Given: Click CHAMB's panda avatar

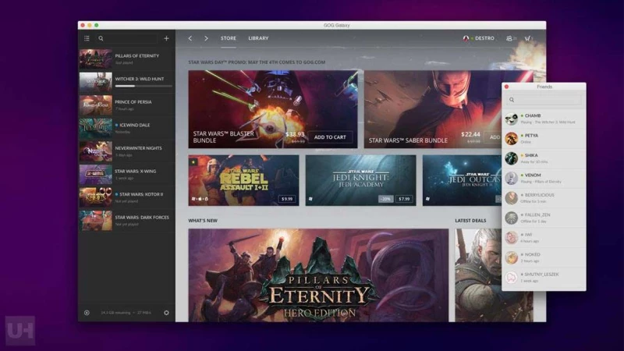Looking at the screenshot, I should (512, 119).
